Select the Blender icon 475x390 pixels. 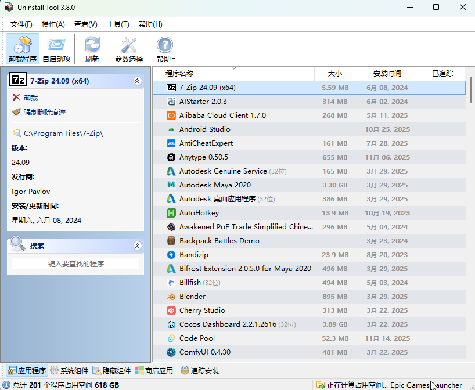point(171,297)
